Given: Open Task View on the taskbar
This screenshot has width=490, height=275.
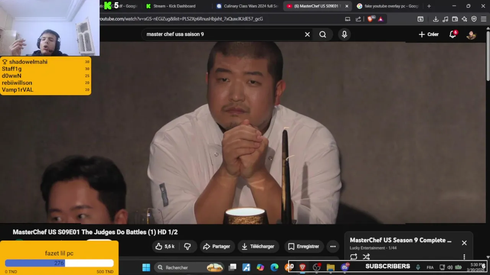Looking at the screenshot, I should tap(232, 267).
